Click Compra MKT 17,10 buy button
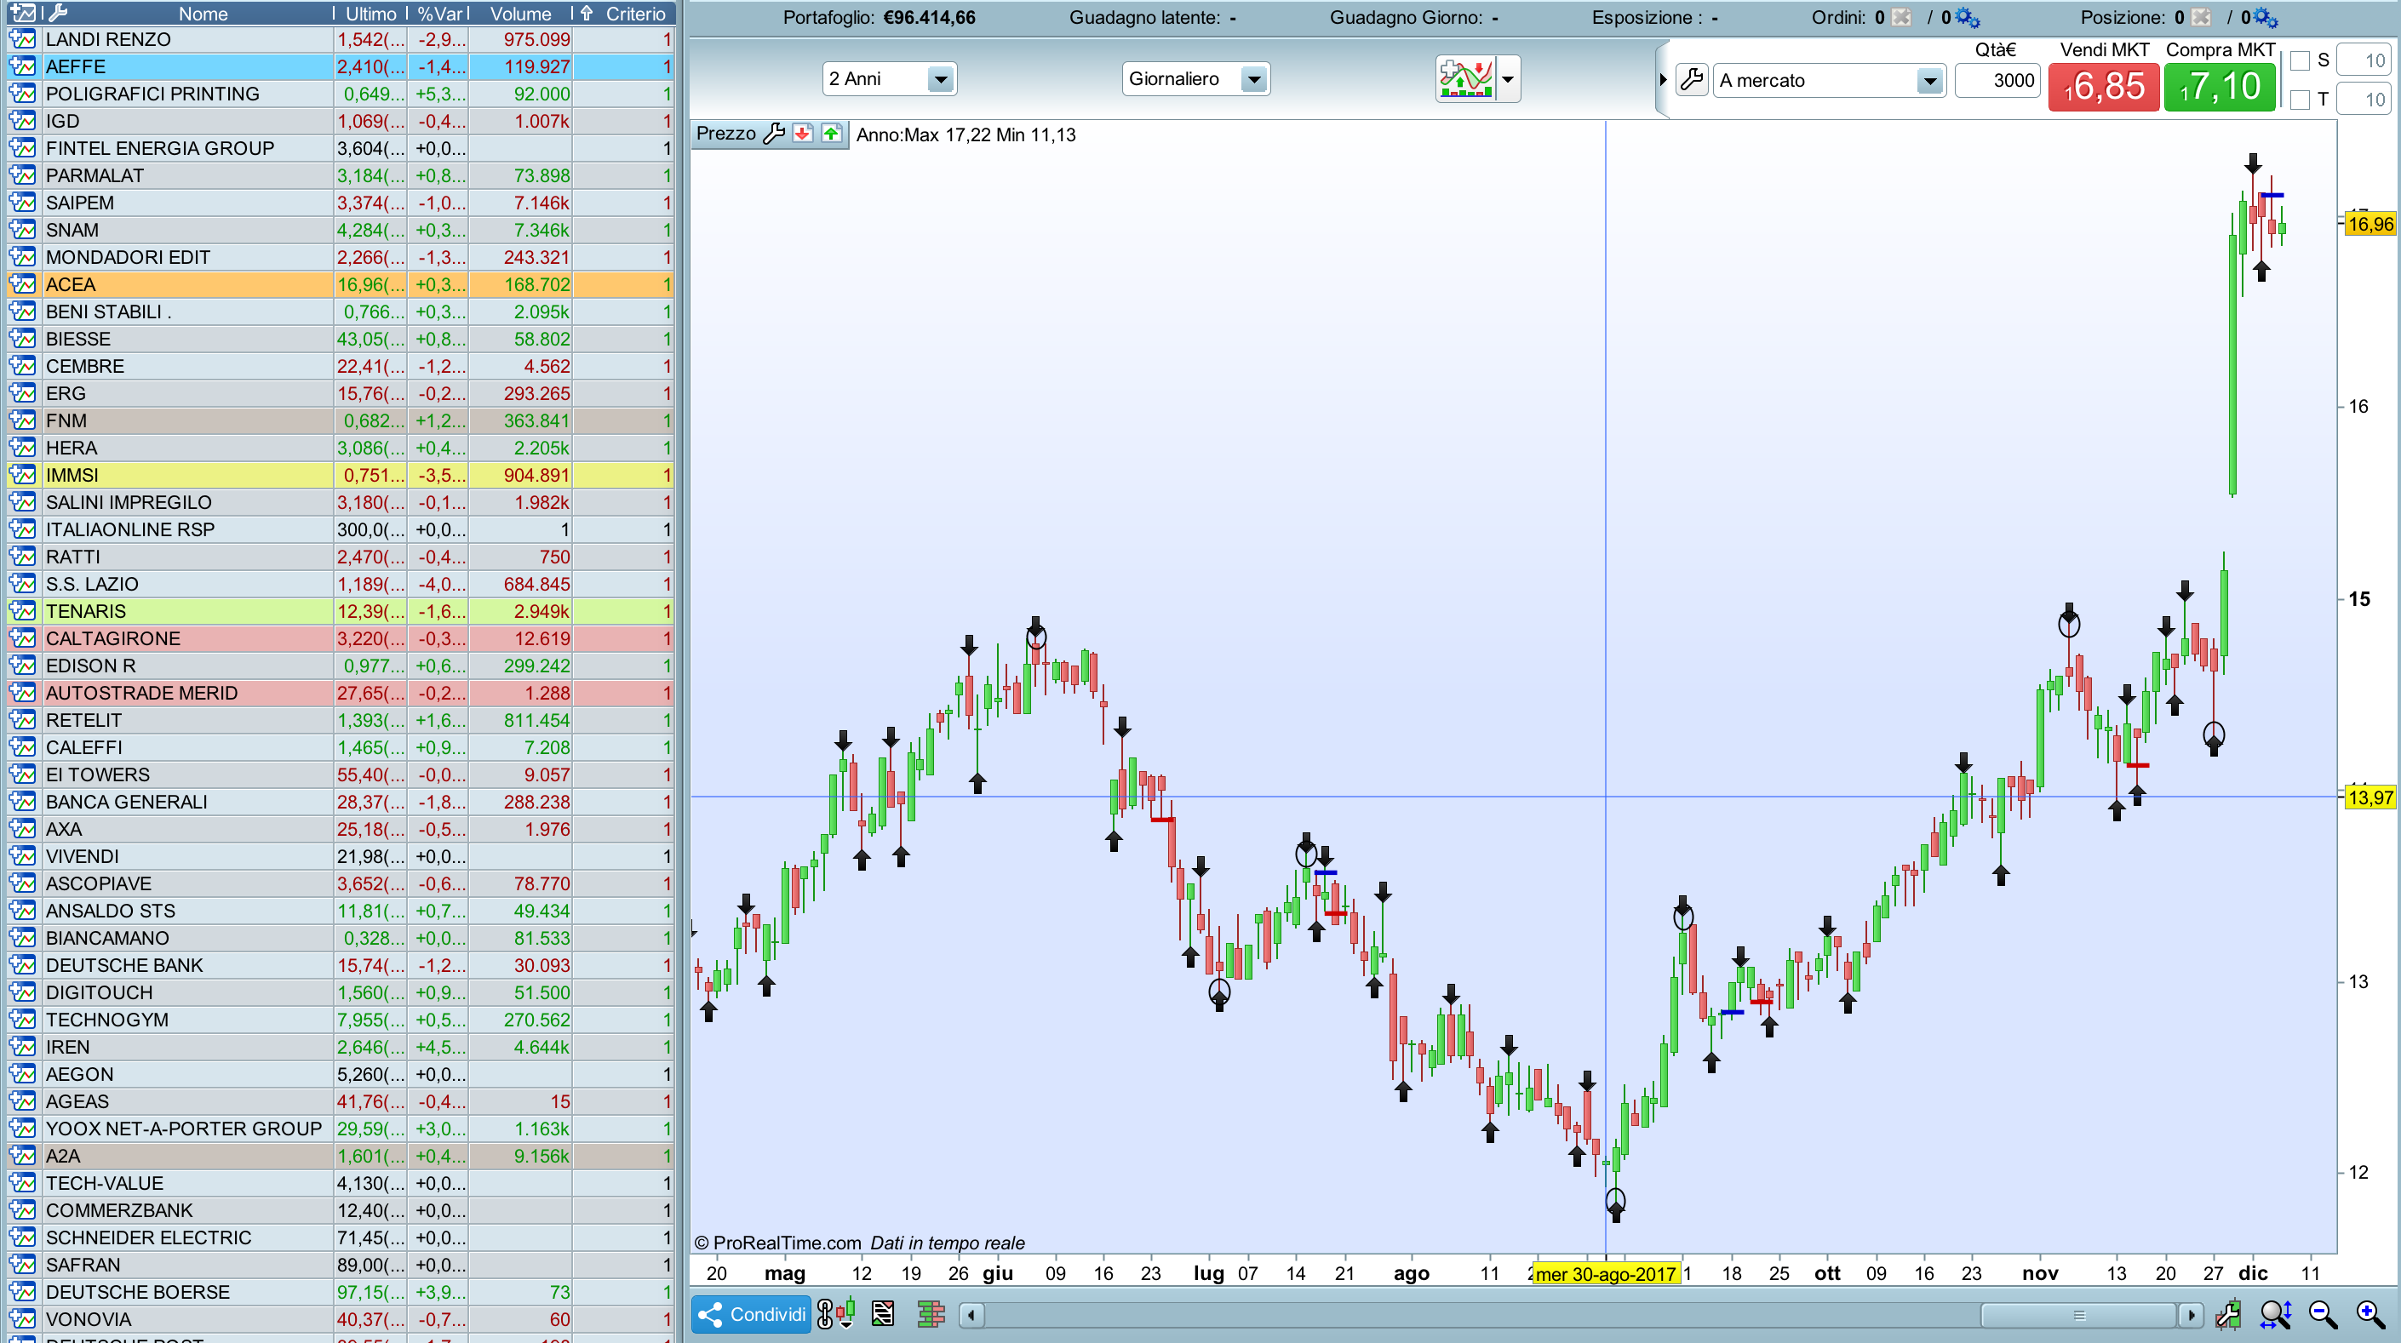The width and height of the screenshot is (2401, 1343). [2220, 87]
